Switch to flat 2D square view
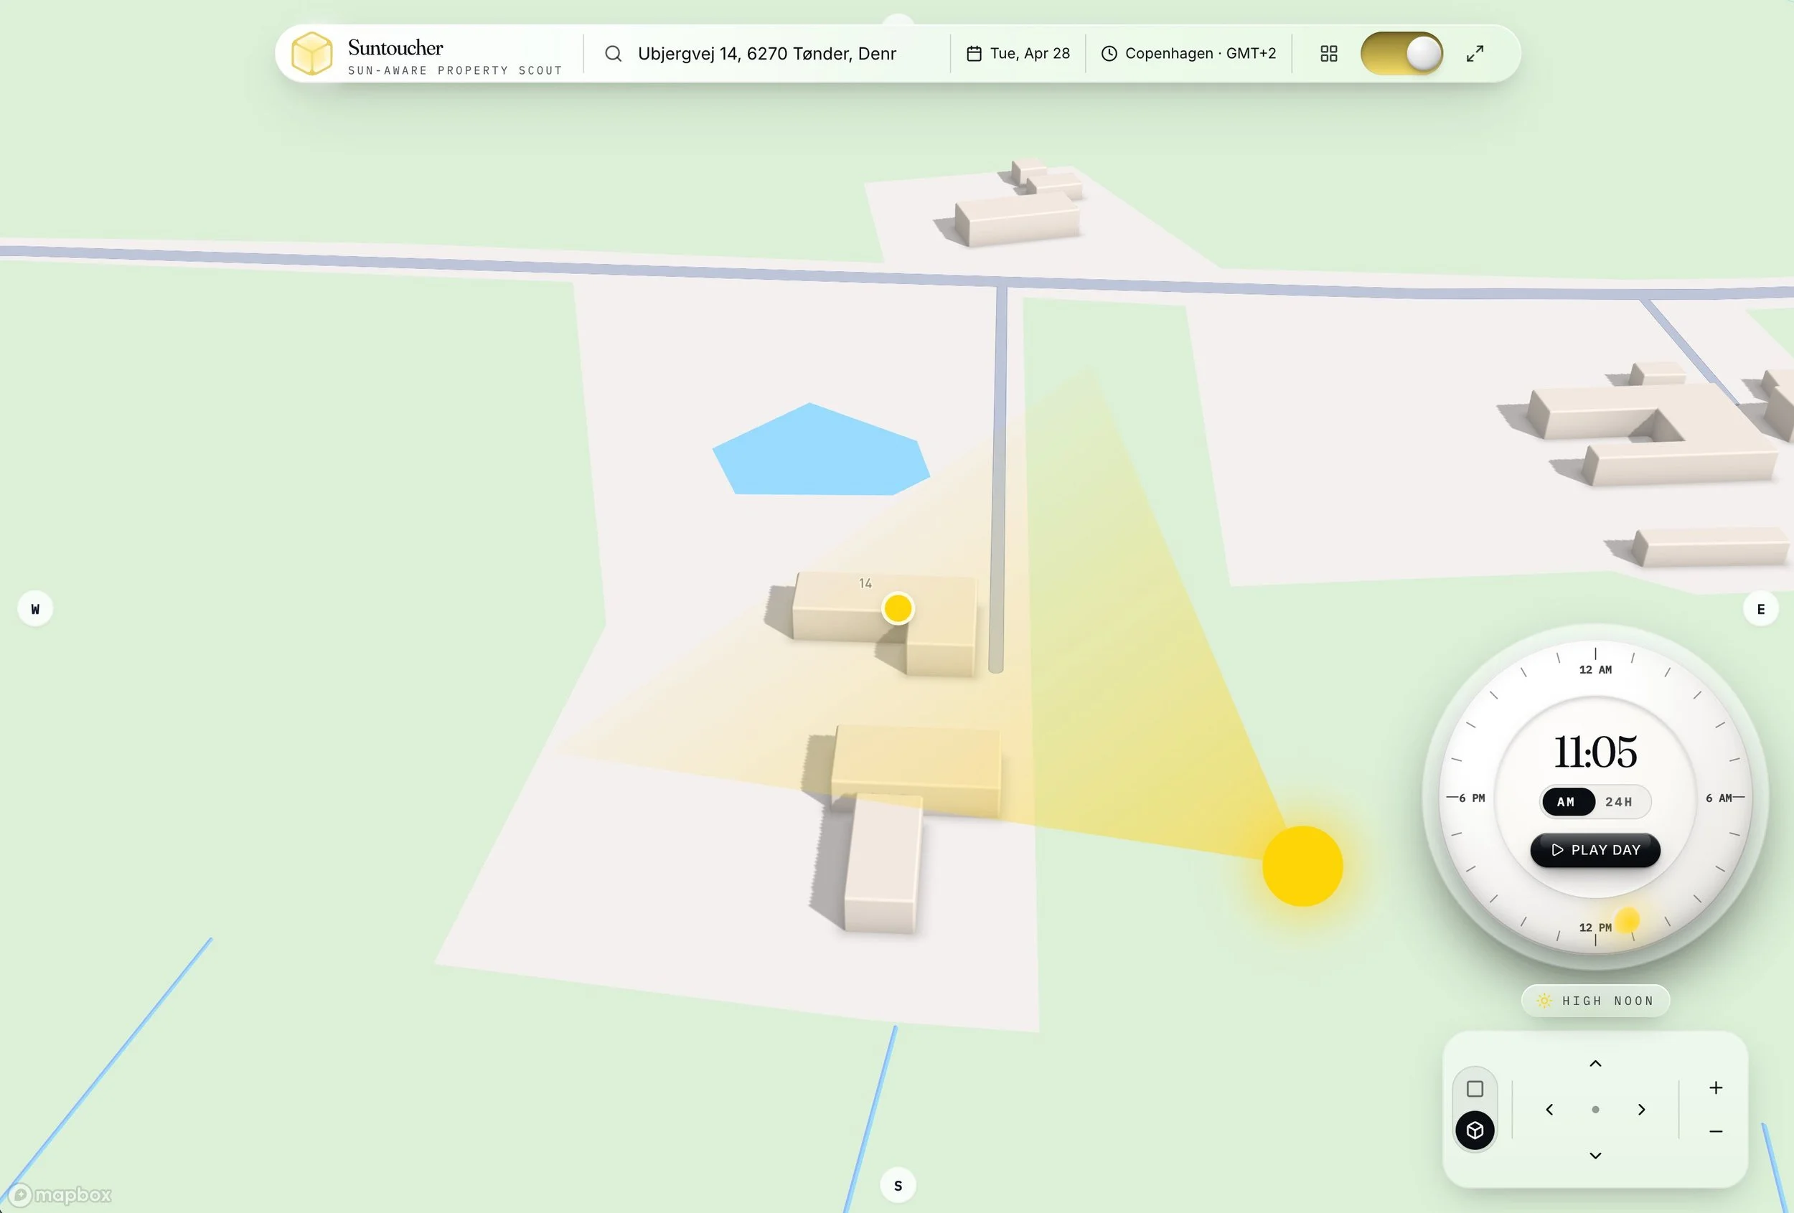The image size is (1794, 1213). pyautogui.click(x=1475, y=1089)
